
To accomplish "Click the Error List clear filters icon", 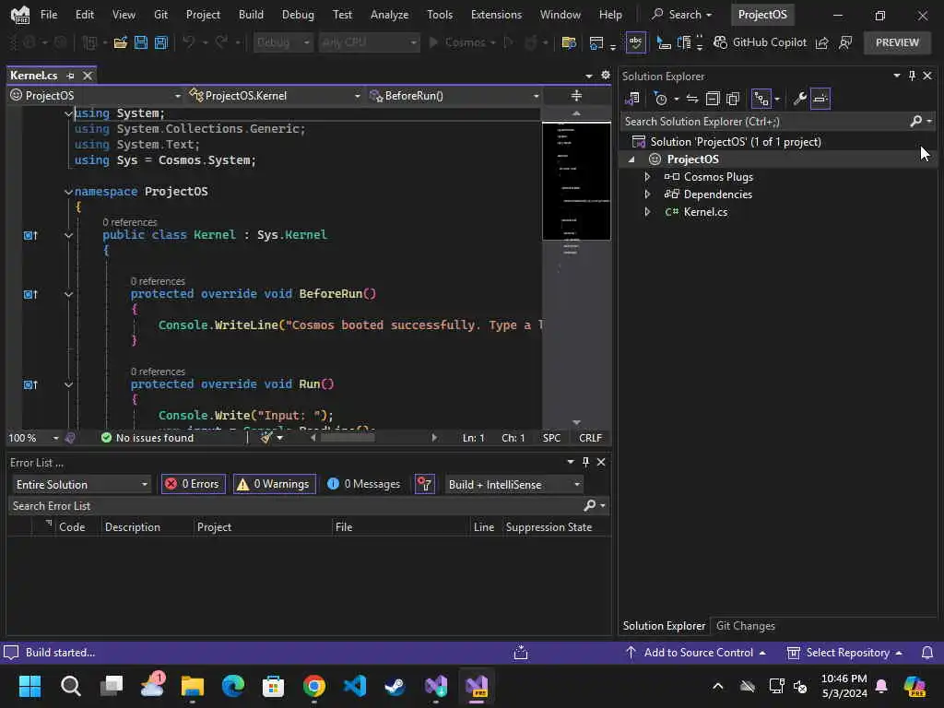I will coord(424,485).
